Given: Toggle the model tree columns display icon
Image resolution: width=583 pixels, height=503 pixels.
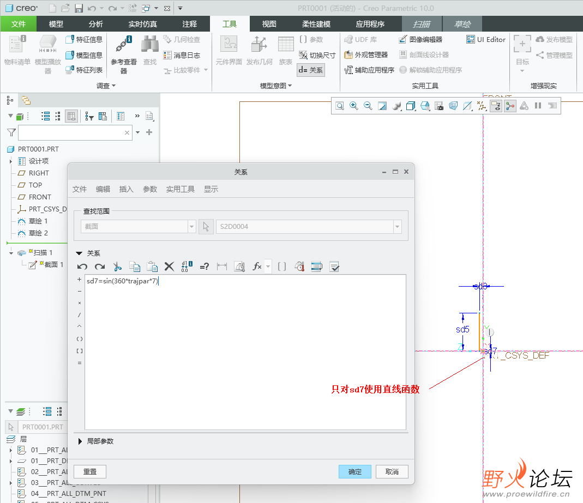Looking at the screenshot, I should (x=71, y=116).
